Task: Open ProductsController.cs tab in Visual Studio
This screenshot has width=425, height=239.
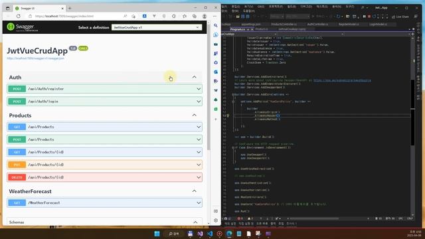Action: pos(284,25)
